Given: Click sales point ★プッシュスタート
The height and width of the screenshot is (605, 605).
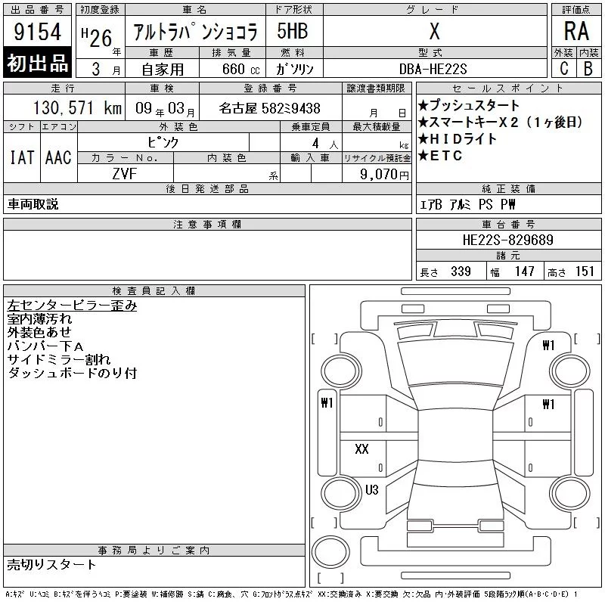Looking at the screenshot, I should pos(468,105).
